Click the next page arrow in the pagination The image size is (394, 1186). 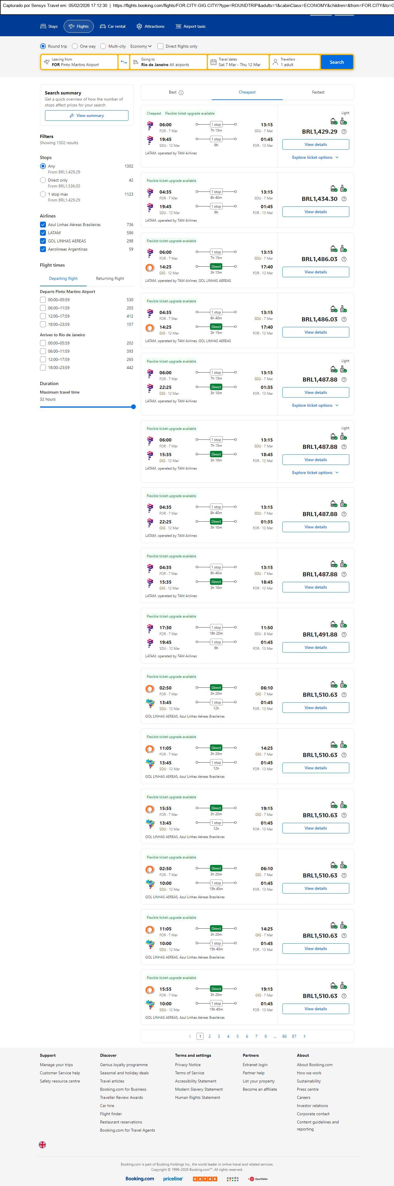(304, 1036)
